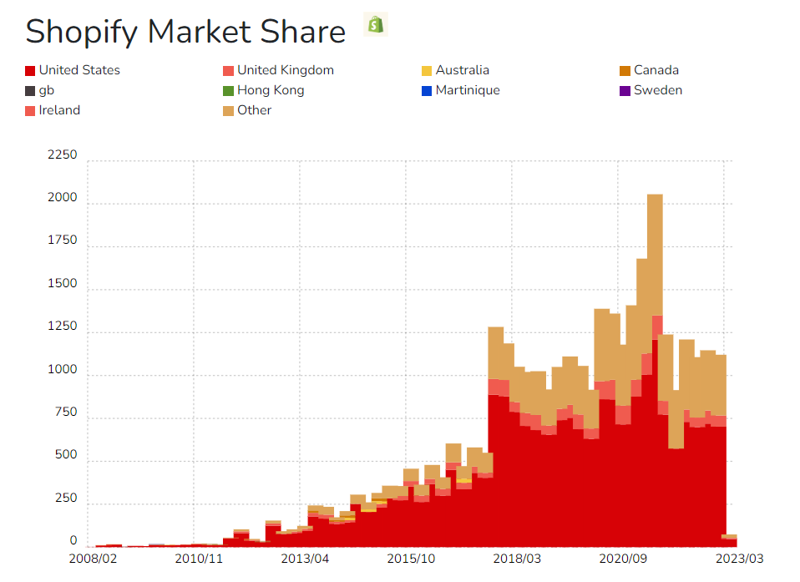Click the gb dark gray legend swatch
The height and width of the screenshot is (582, 800).
pos(30,91)
